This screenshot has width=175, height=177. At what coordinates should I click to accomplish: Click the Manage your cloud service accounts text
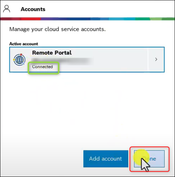[x=58, y=29]
